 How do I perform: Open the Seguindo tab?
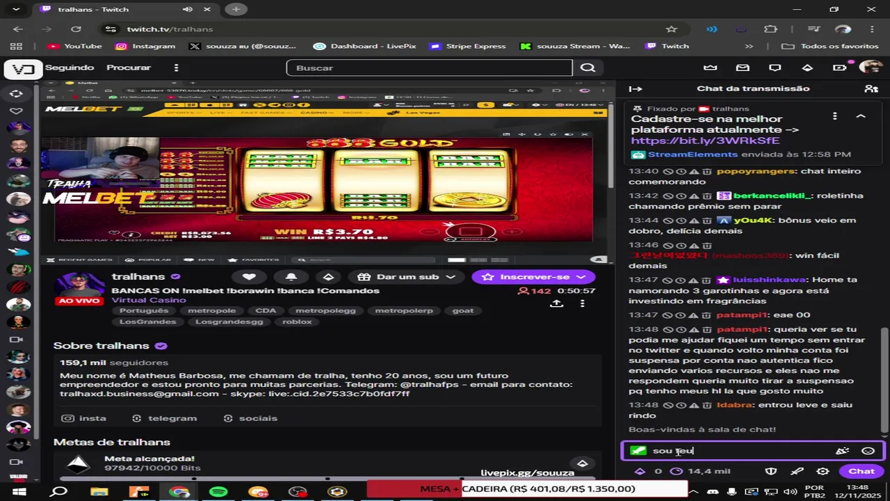(x=70, y=67)
